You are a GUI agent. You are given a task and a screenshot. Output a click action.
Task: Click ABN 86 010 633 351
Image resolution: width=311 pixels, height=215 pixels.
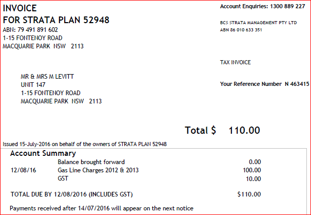coord(241,30)
